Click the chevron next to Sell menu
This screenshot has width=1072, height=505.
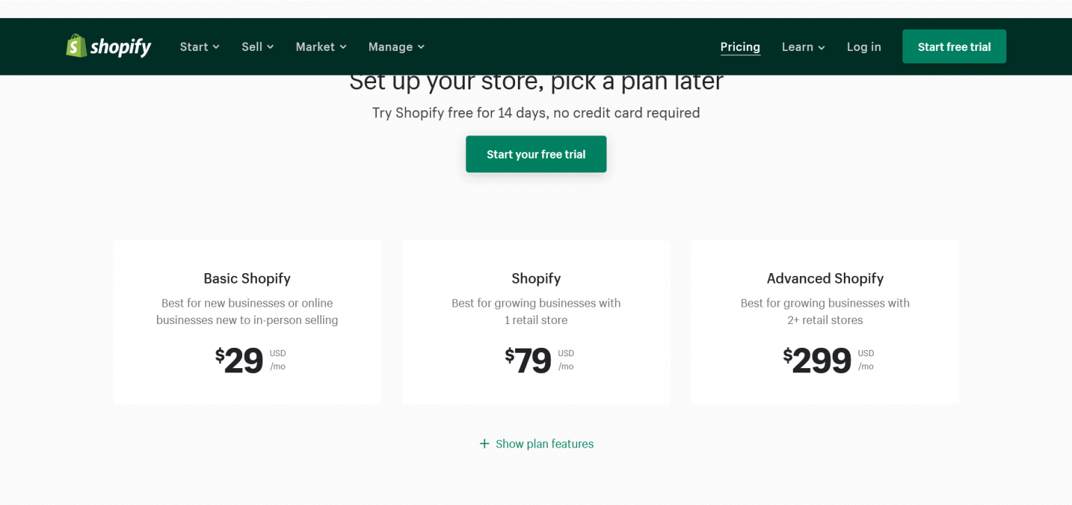pos(269,47)
